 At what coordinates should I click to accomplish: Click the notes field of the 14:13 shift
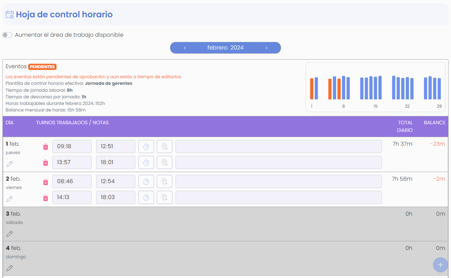[279, 197]
